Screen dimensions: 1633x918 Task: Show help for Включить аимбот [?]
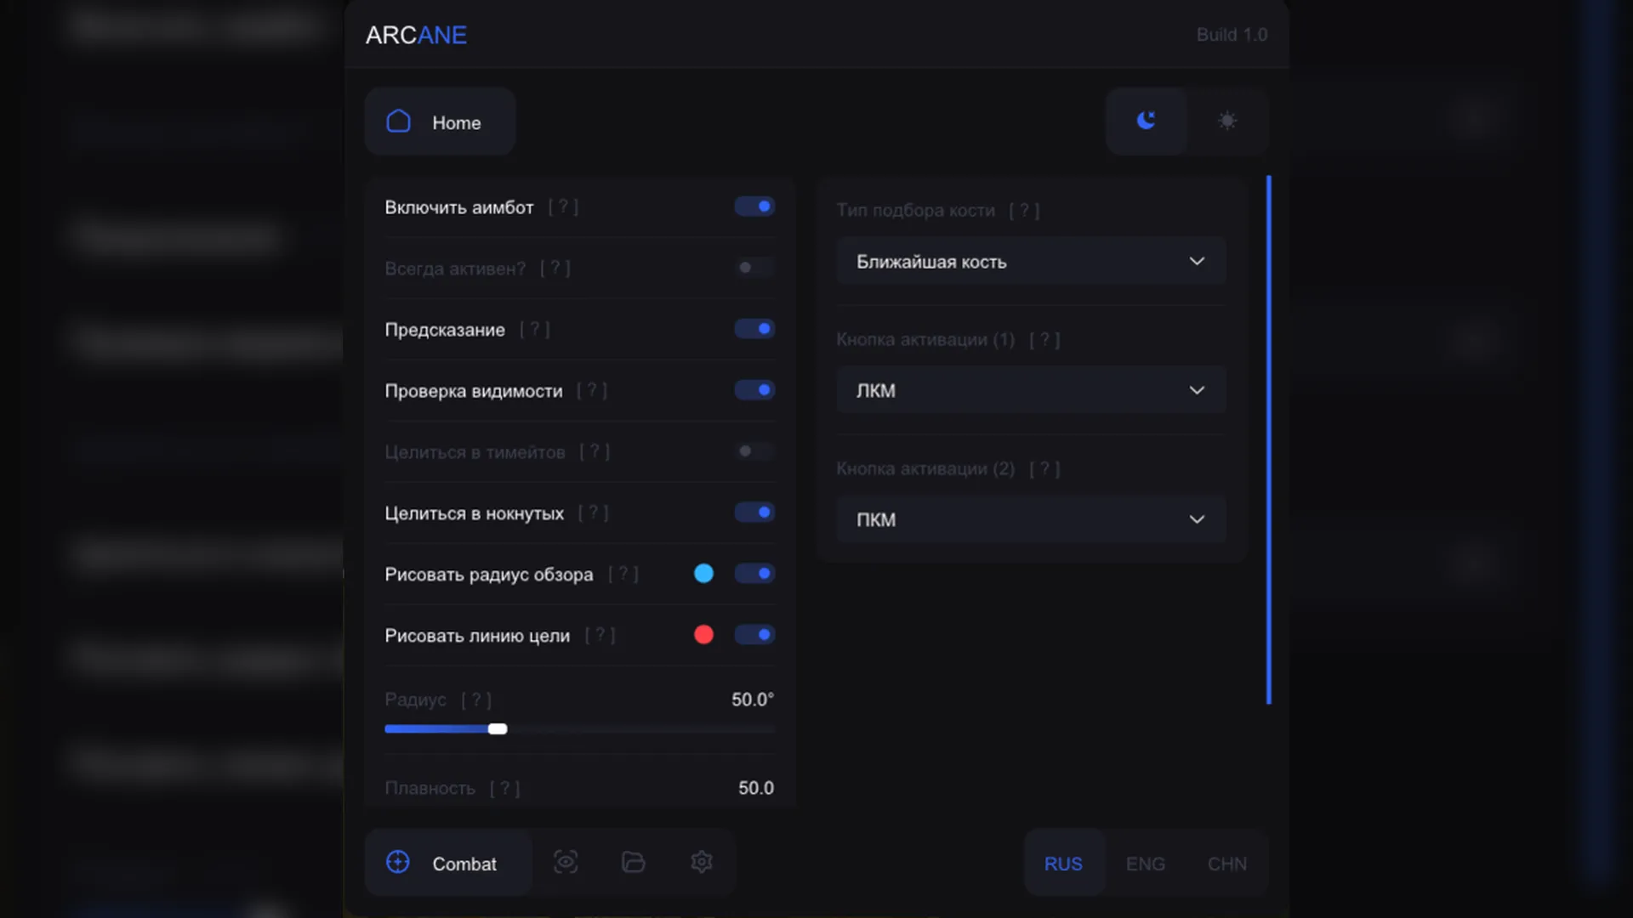[563, 207]
